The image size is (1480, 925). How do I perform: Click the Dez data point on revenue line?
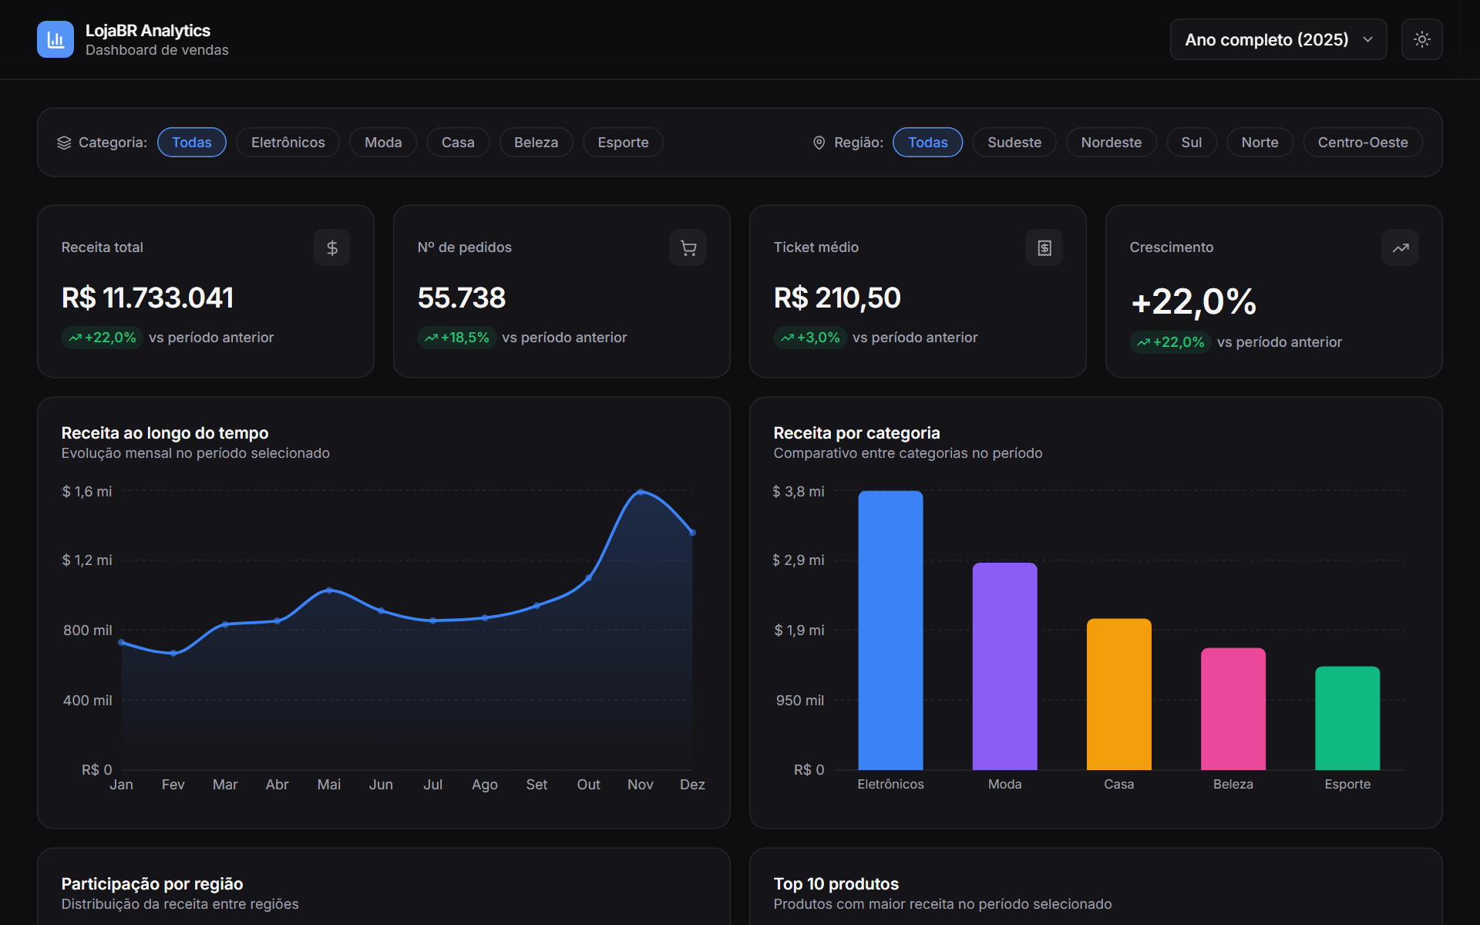(692, 533)
